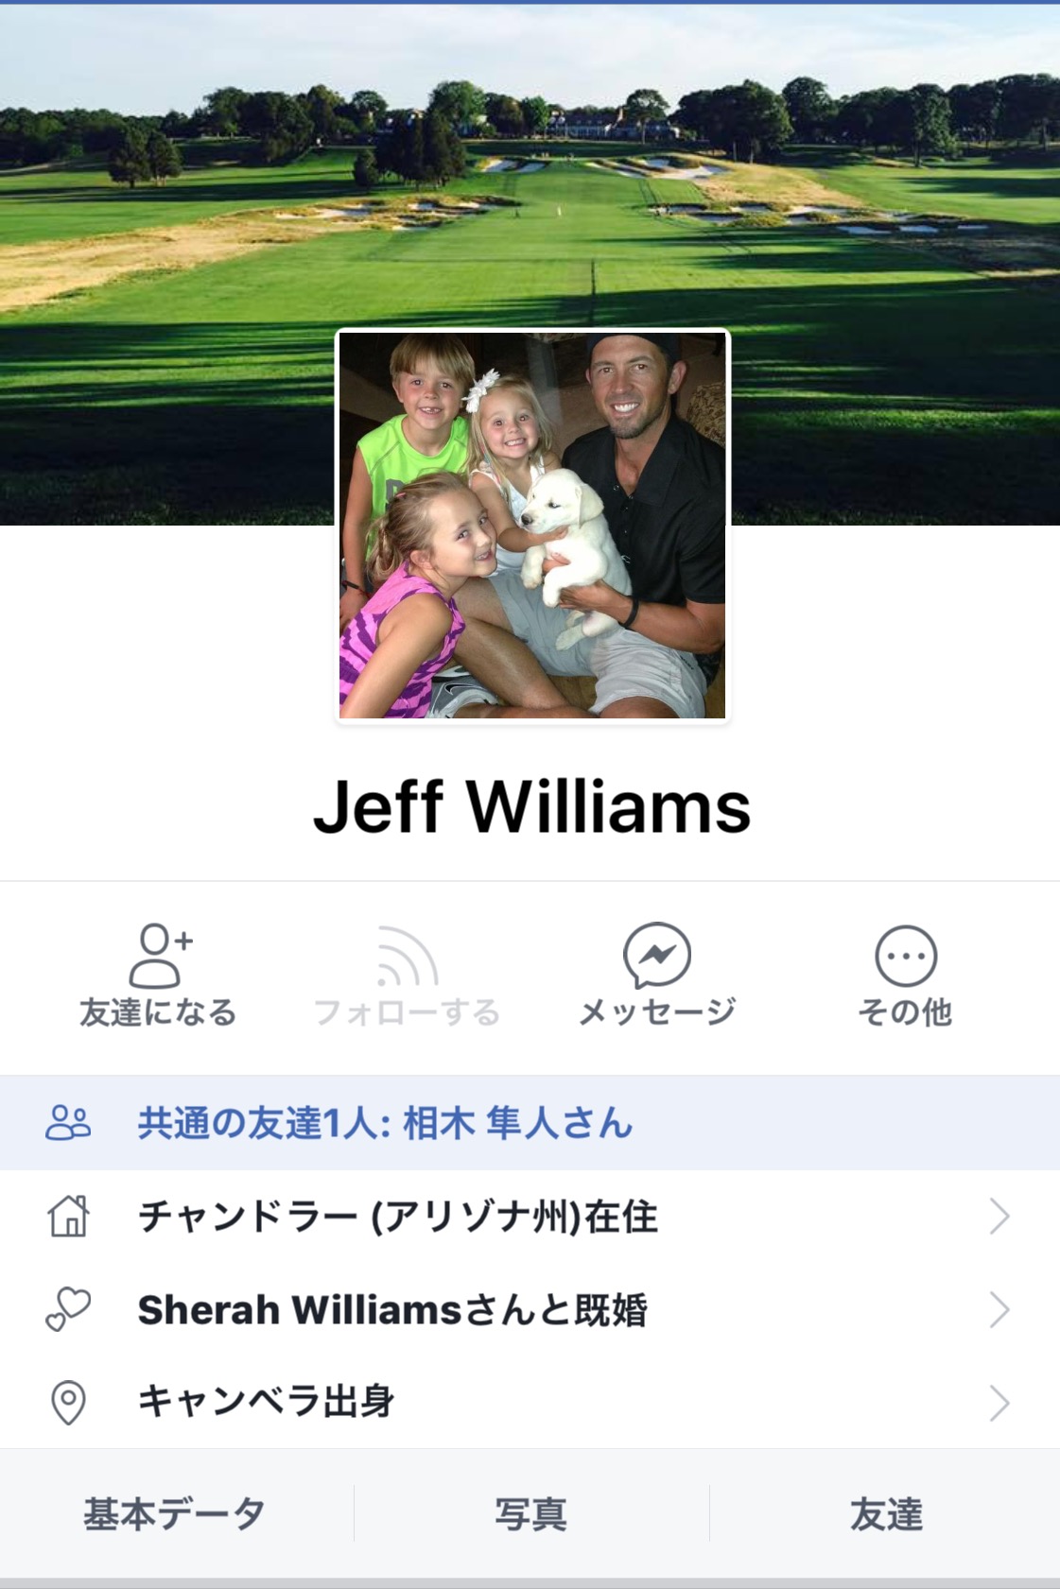Open the three-dots その他 menu icon
1060x1589 pixels.
click(x=906, y=956)
